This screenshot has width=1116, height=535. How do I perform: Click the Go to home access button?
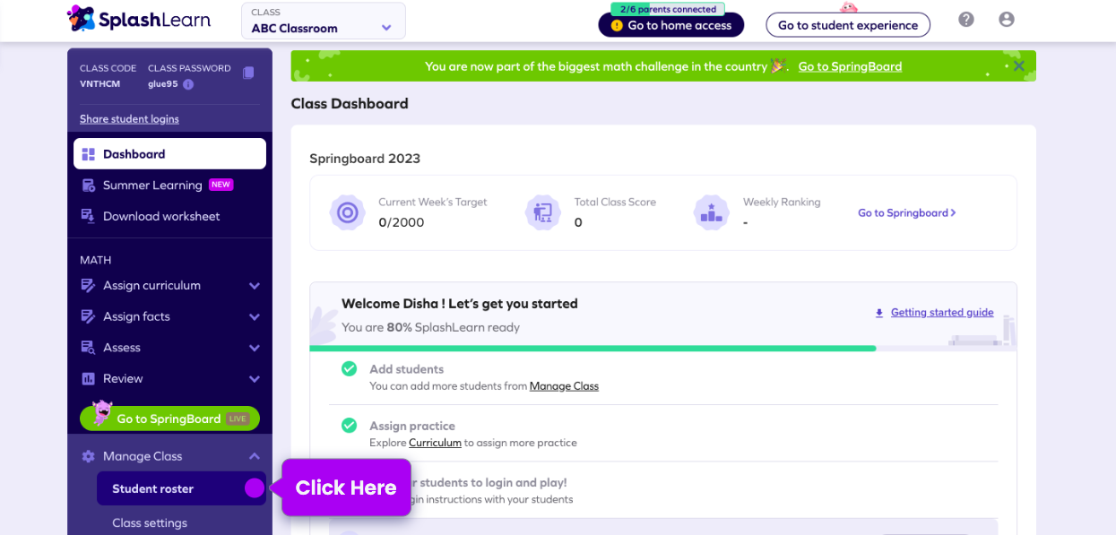pyautogui.click(x=670, y=25)
